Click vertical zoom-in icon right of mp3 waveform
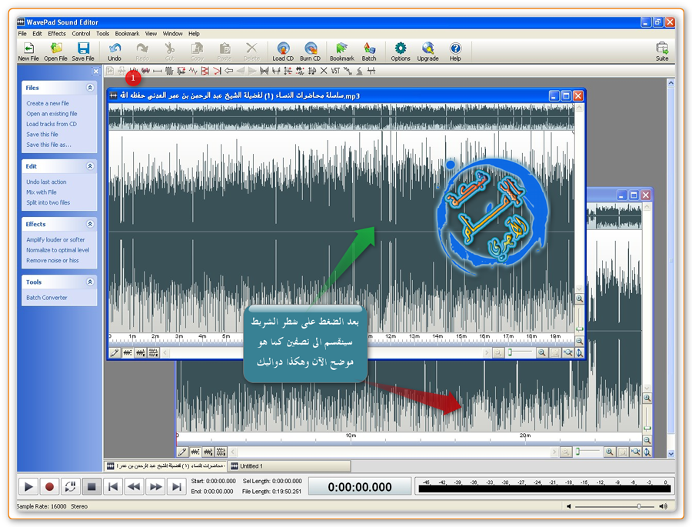This screenshot has width=692, height=527. pyautogui.click(x=580, y=299)
